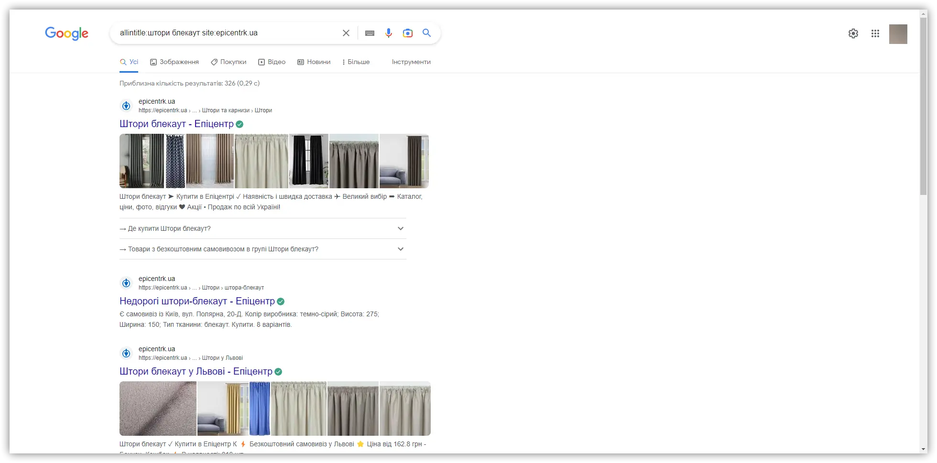Expand the безкоштовним самовивозом question
Image resolution: width=937 pixels, height=463 pixels.
[263, 249]
